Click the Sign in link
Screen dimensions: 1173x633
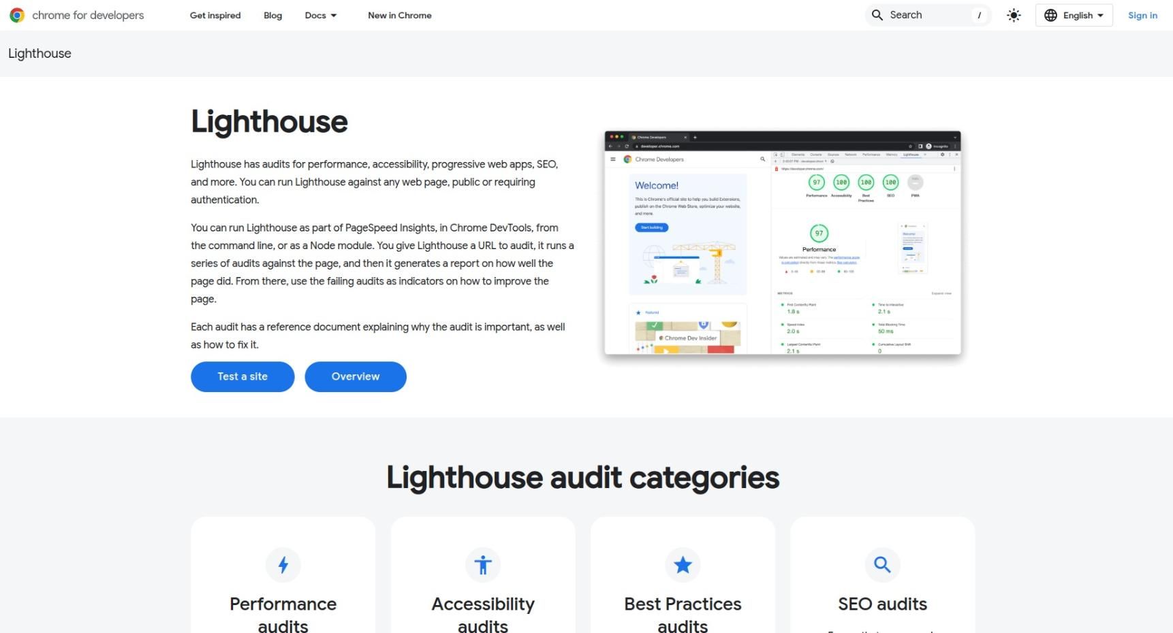[1142, 15]
